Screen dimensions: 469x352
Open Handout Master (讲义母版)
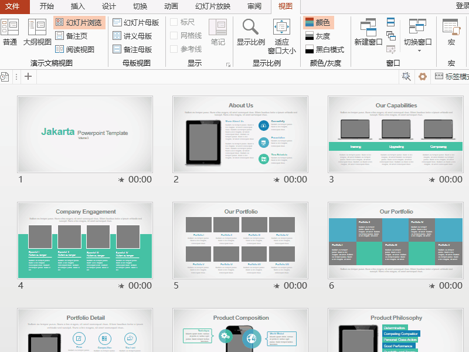coord(132,36)
